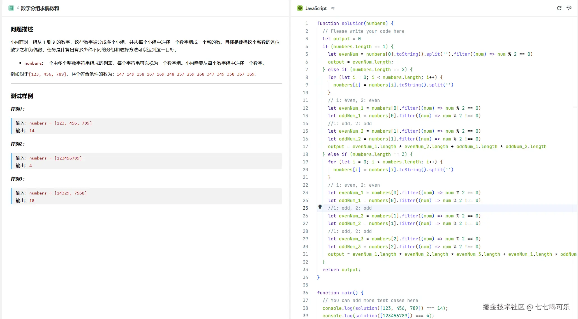This screenshot has width=578, height=319.
Task: Click the sample output value 14 in 样例1
Action: point(32,130)
